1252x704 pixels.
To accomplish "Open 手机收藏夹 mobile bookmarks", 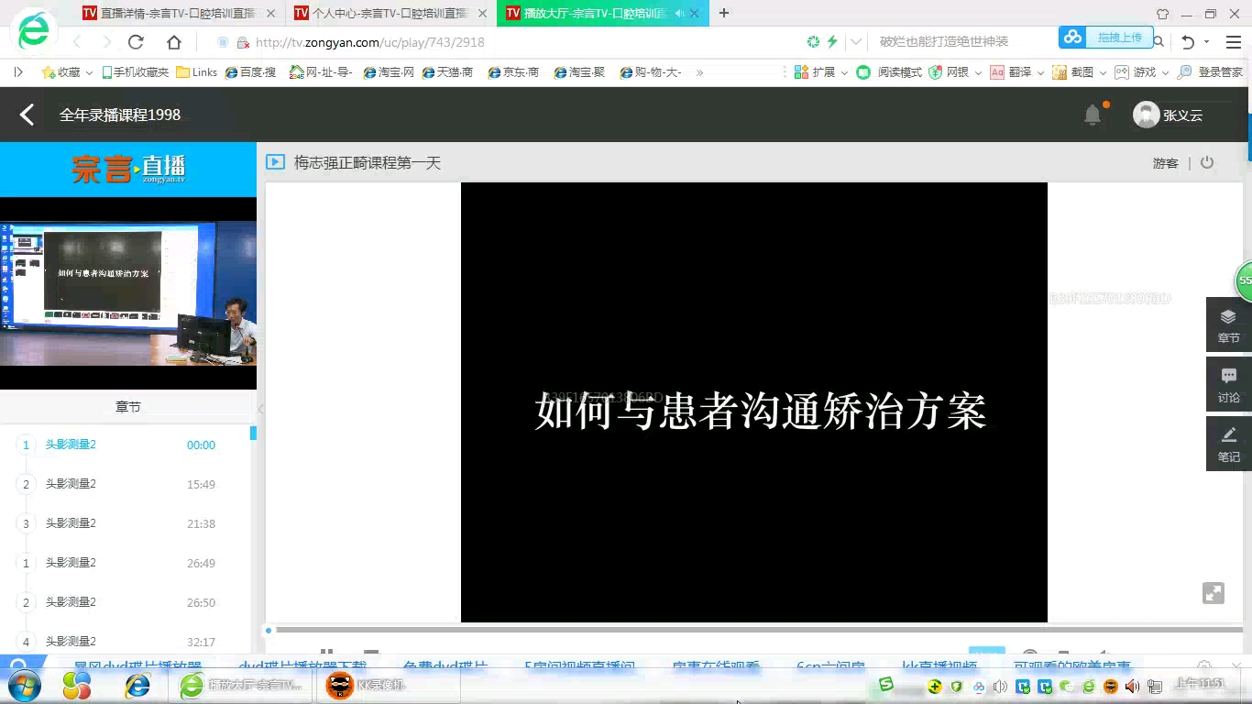I will coord(135,71).
